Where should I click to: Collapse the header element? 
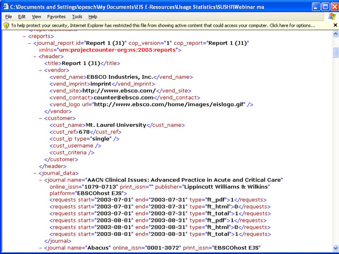coord(35,56)
